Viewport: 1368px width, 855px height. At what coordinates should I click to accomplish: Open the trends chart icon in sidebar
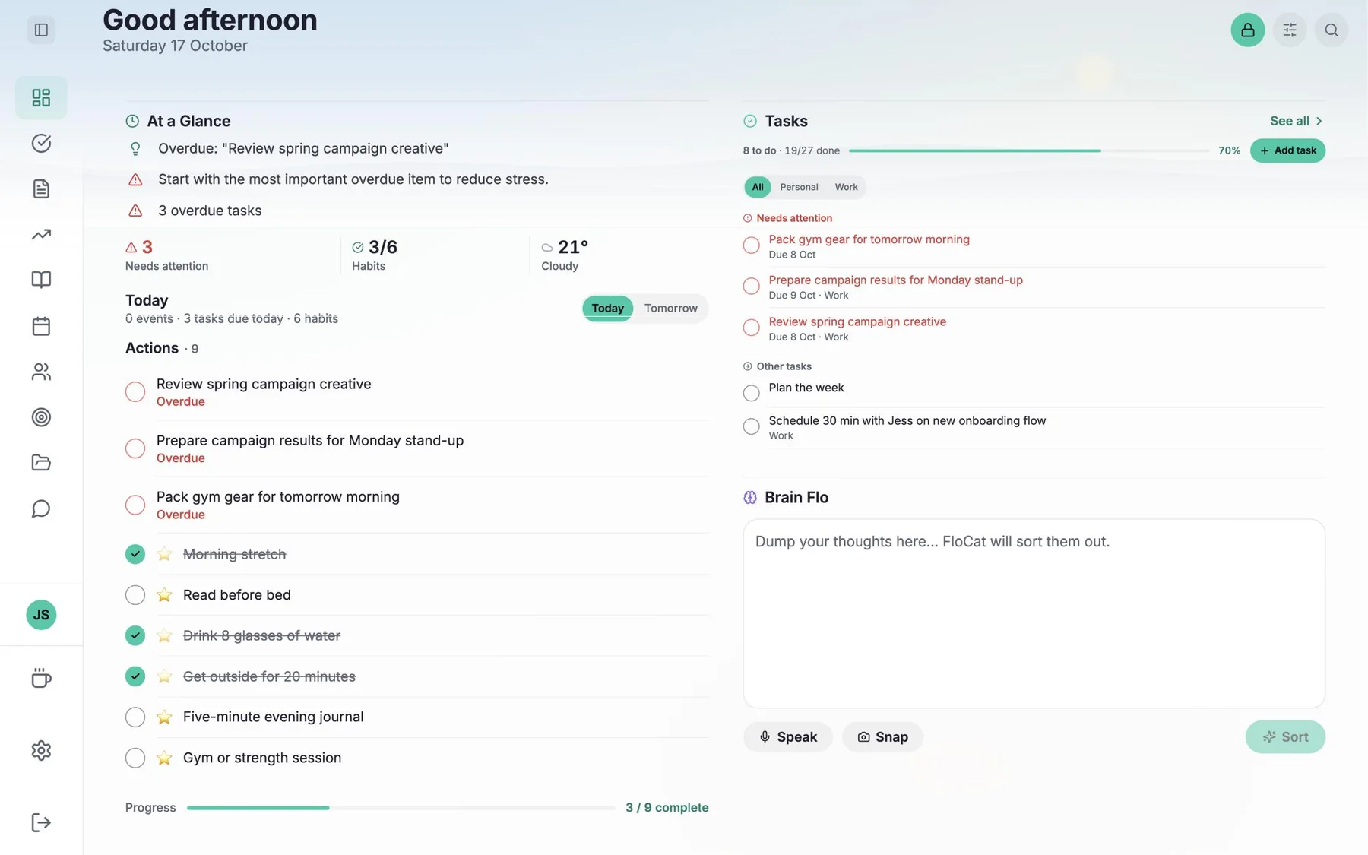click(x=41, y=234)
